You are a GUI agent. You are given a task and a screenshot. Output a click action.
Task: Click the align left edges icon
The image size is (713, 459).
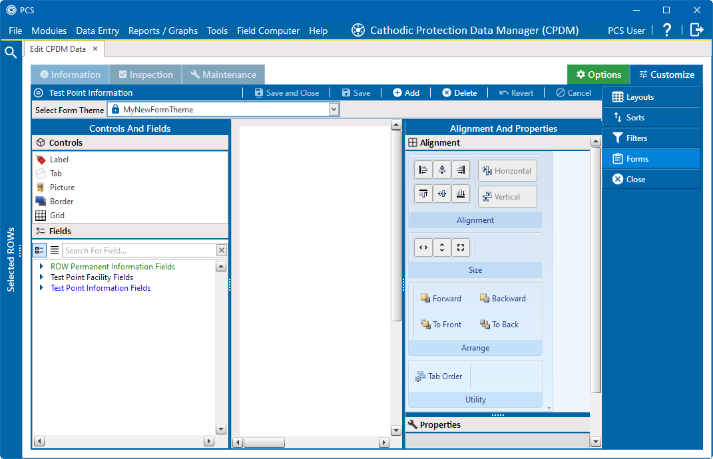coord(423,170)
